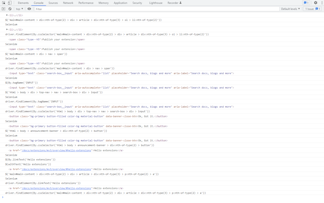Click driver.findElement cssSelector 'div > nav > span' line

coord(60,68)
